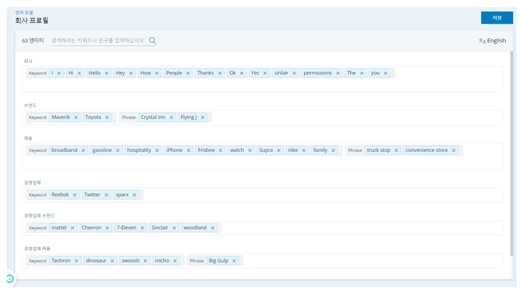
Task: Delete the 'swoosh' competitor product tag
Action: pos(145,261)
